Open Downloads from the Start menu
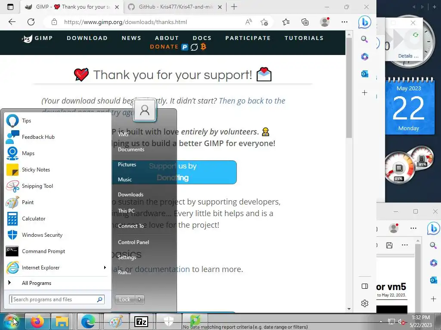 coord(131,195)
